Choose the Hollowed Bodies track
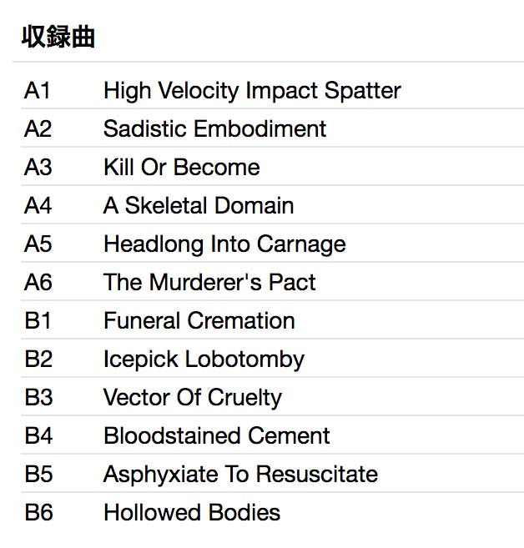Screen dimensions: 524x548 [191, 512]
